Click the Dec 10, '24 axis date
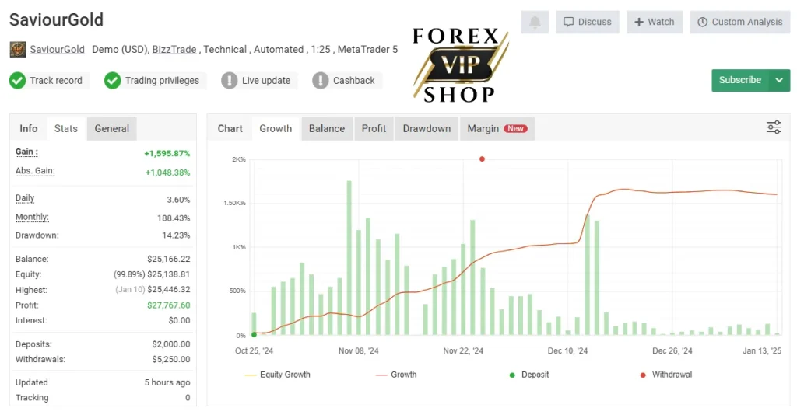 (567, 350)
